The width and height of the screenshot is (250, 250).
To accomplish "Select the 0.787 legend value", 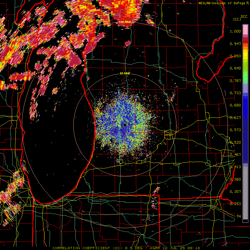I will [x=235, y=81].
